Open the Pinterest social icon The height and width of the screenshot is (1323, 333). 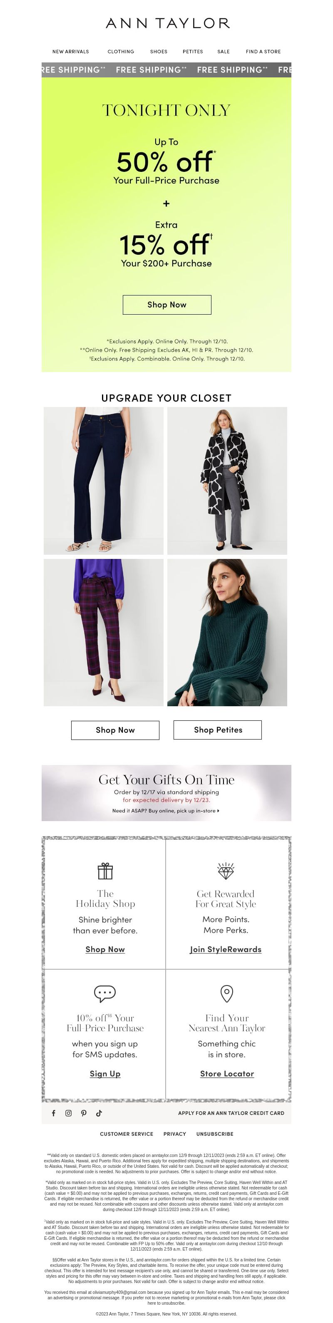(84, 1113)
